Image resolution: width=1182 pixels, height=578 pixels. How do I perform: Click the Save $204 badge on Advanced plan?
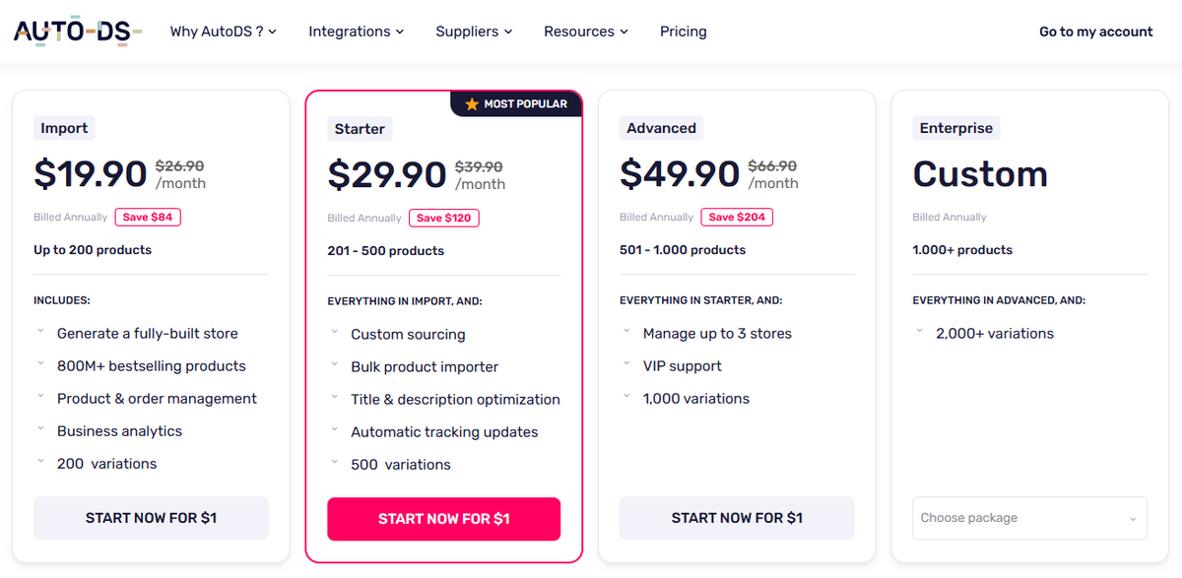point(737,217)
